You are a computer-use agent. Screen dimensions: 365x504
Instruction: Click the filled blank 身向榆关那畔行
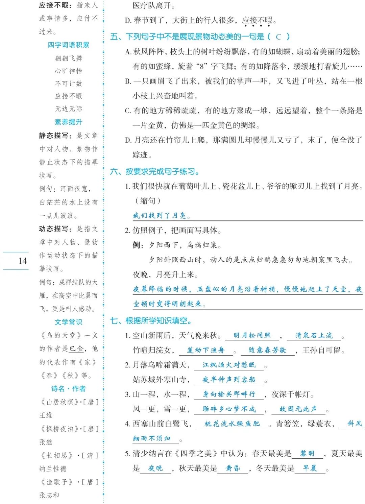(229, 394)
